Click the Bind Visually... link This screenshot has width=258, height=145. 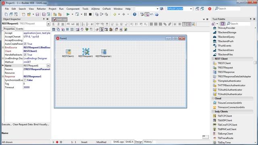(41, 124)
